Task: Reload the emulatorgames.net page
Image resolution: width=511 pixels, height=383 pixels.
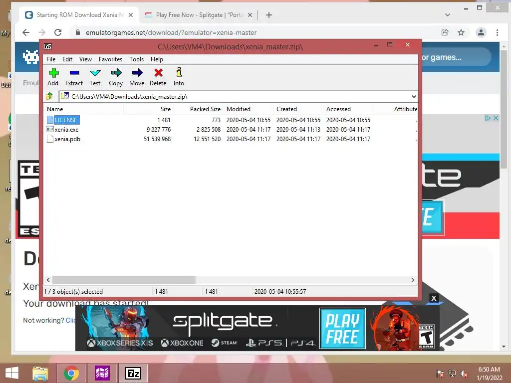Action: click(58, 32)
